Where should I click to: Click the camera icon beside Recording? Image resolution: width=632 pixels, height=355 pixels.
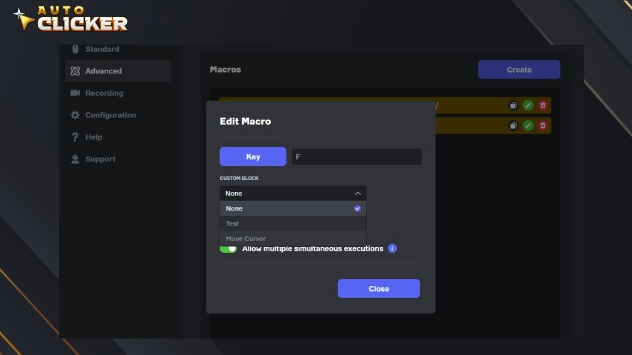click(x=76, y=93)
